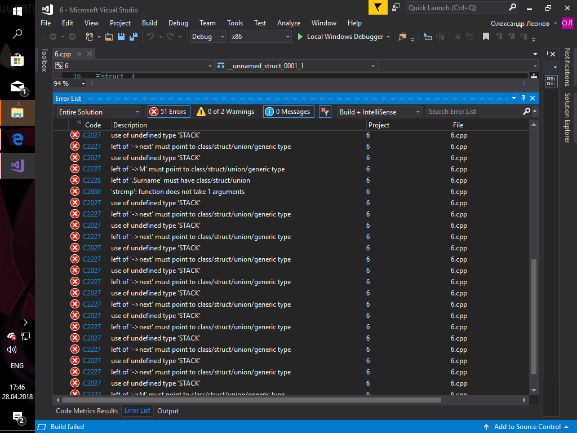This screenshot has height=433, width=577.
Task: Click the Error List vertical scrollbar thumb
Action: tap(534, 316)
